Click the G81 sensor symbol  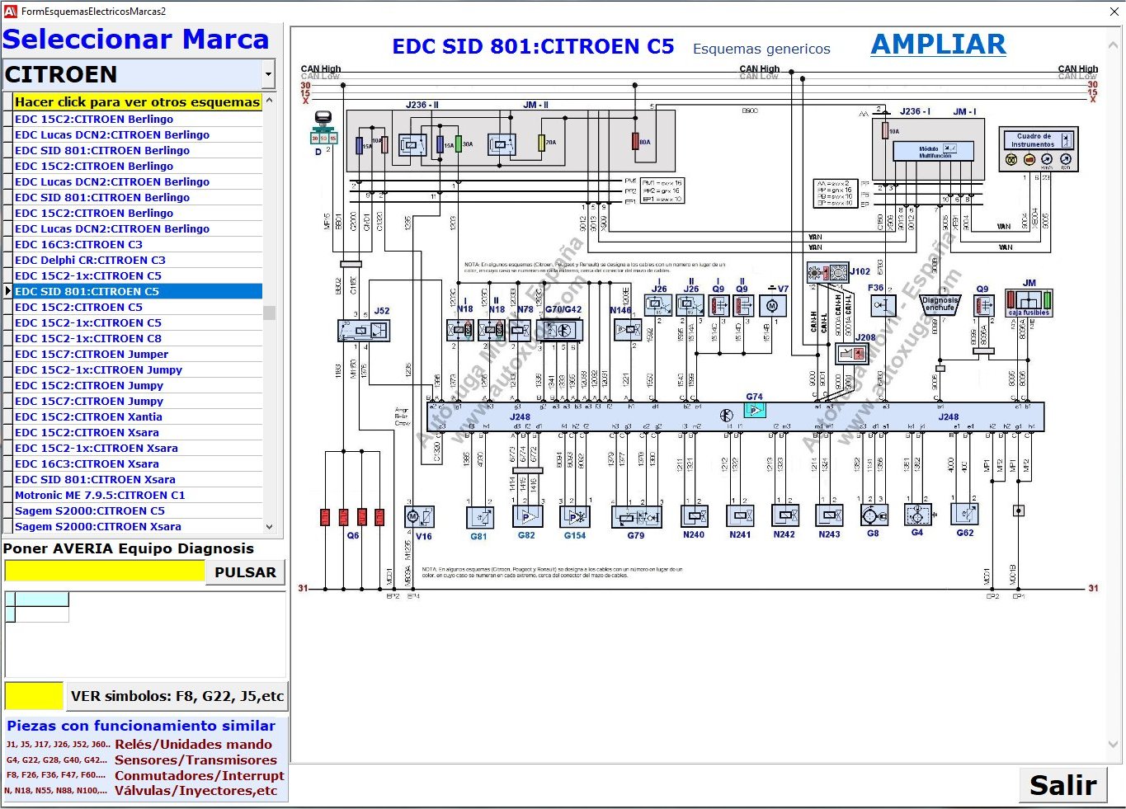click(480, 517)
